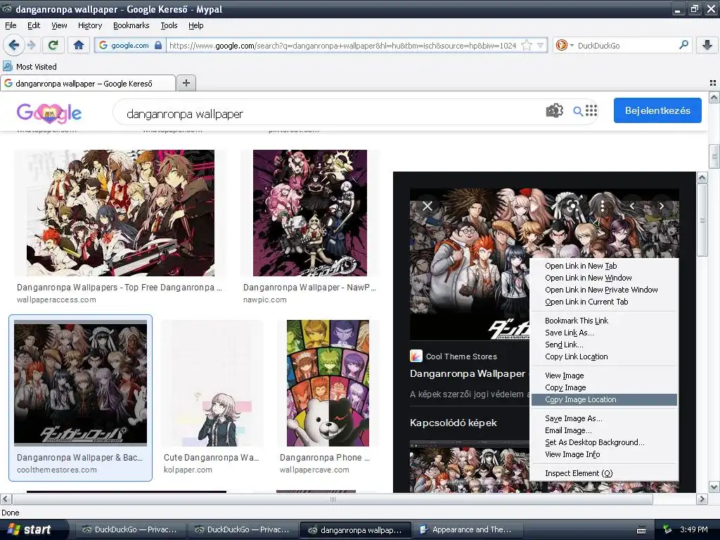
Task: Choose Inspect Element (Q)
Action: tap(604, 473)
